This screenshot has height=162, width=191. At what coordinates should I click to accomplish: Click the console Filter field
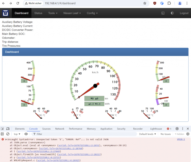click(x=84, y=134)
